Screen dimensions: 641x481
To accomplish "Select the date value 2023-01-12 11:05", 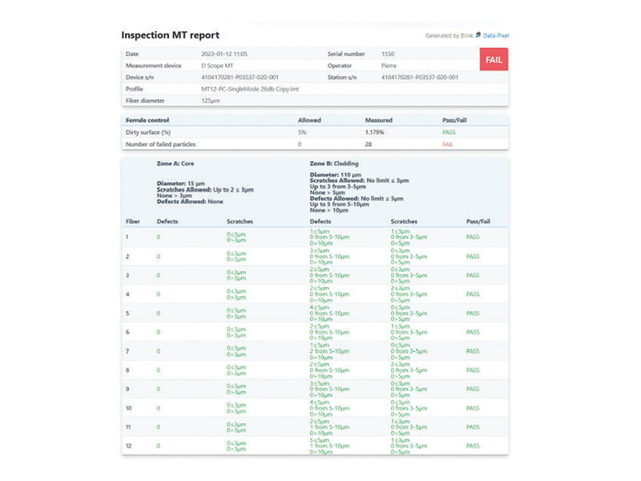I will [x=224, y=54].
